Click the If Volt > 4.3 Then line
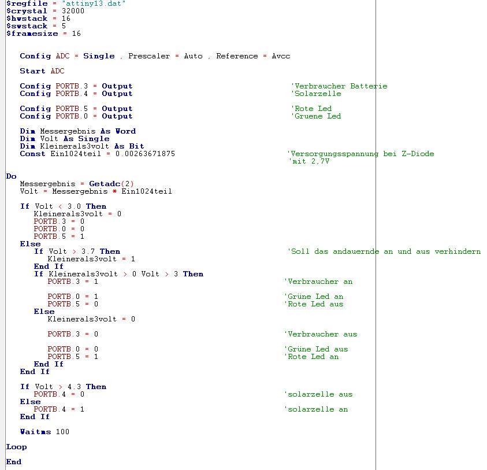 pyautogui.click(x=63, y=386)
